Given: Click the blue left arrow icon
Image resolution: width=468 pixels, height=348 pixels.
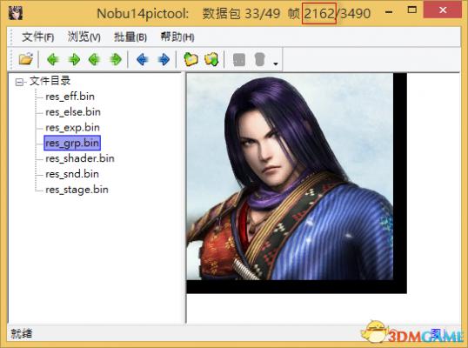Looking at the screenshot, I should click(x=143, y=59).
